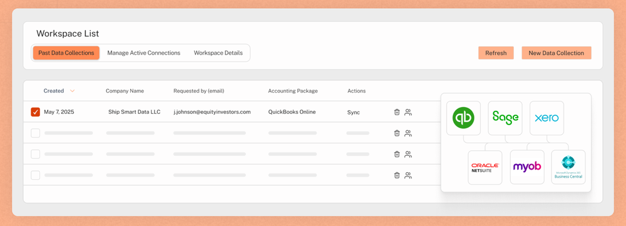Click the Refresh button

click(x=496, y=53)
